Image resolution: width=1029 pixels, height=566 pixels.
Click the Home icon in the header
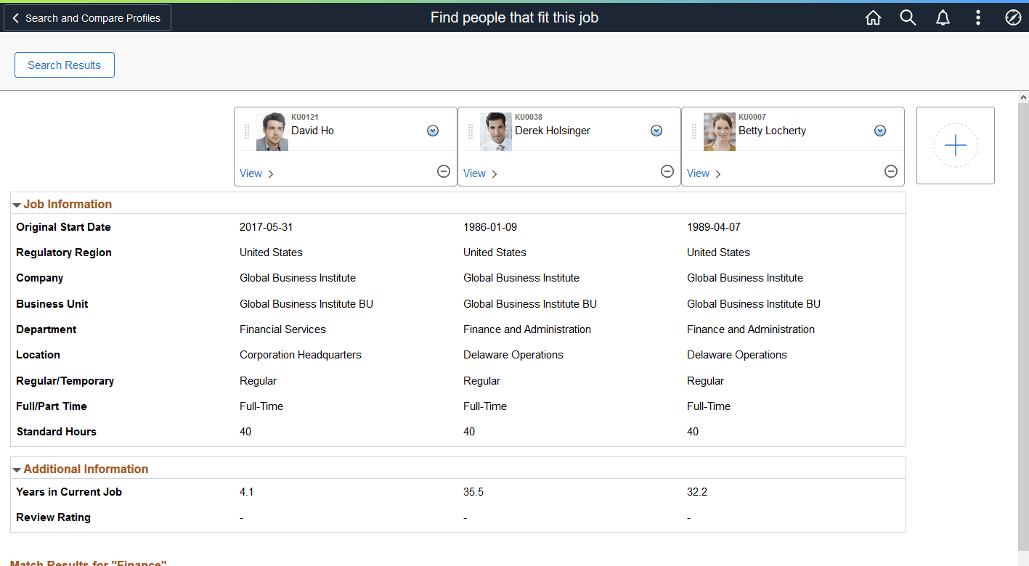click(873, 17)
